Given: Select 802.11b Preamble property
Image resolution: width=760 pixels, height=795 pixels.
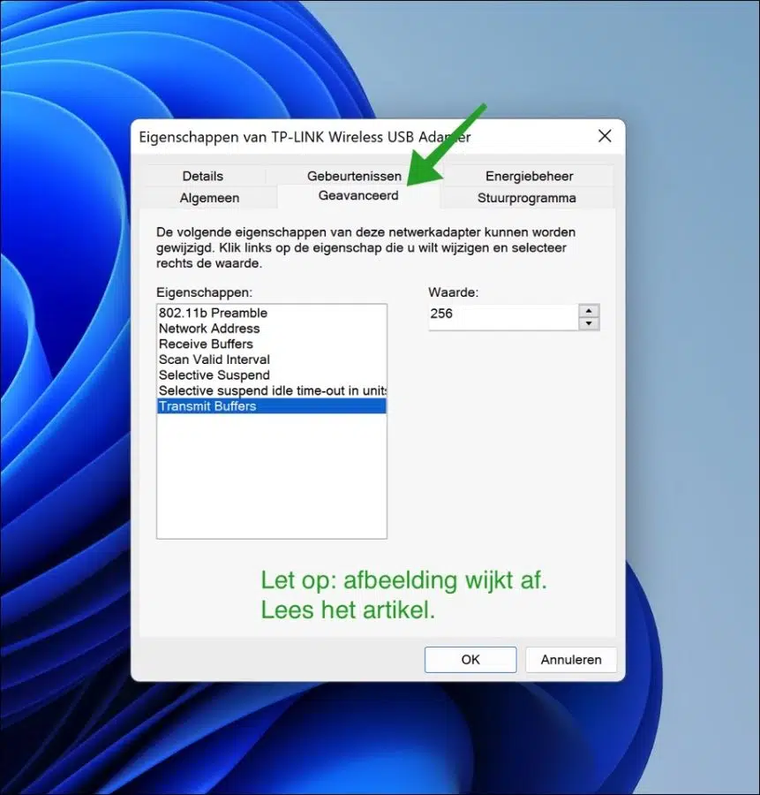Looking at the screenshot, I should coord(272,313).
